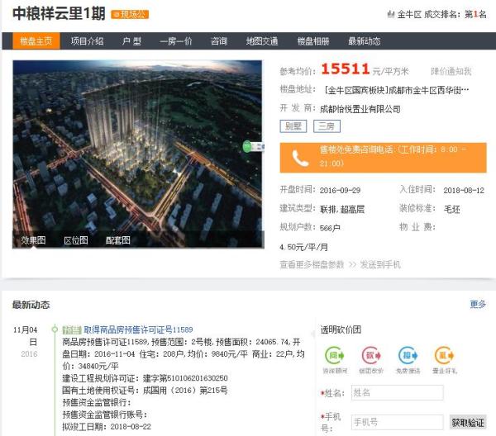This screenshot has height=436, width=496.
Task: Select the 三房 room type tag
Action: point(323,126)
